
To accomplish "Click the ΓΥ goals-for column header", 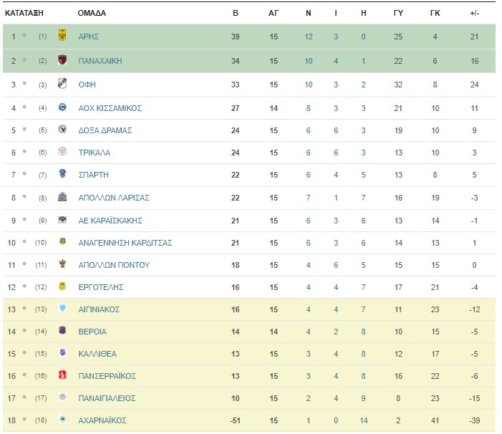I will [x=398, y=13].
